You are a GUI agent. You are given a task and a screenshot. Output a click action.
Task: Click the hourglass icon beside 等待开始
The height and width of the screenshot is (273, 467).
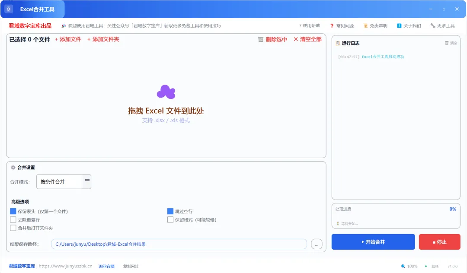338,224
